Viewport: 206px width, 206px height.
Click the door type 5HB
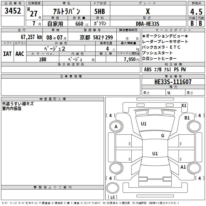coord(100,11)
